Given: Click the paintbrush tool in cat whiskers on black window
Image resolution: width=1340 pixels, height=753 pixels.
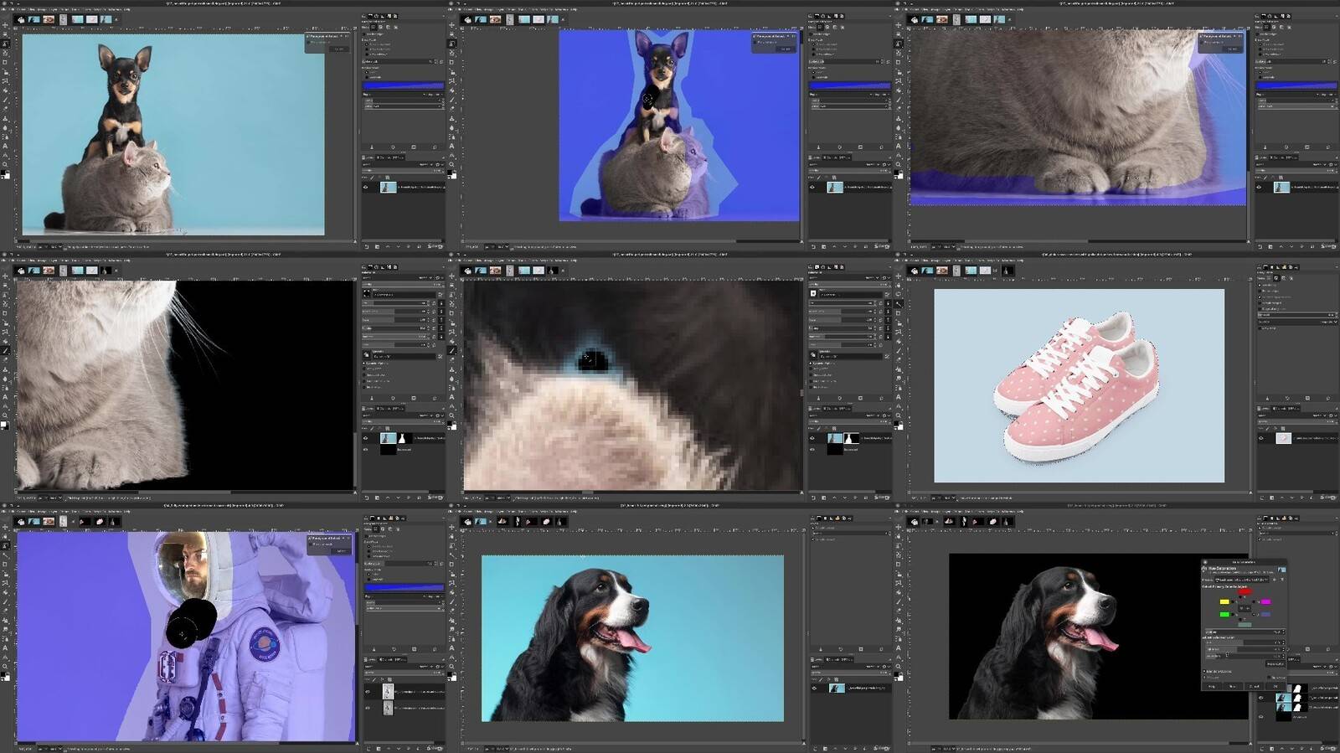Looking at the screenshot, I should [4, 350].
